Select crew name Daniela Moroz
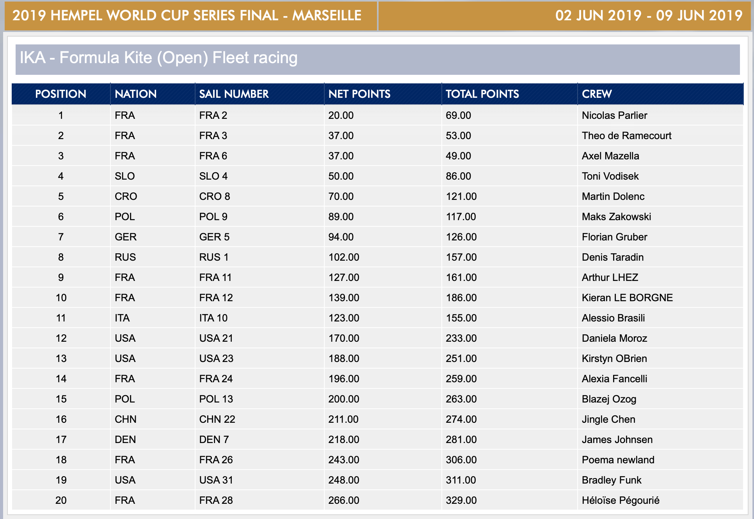754x519 pixels. point(614,338)
